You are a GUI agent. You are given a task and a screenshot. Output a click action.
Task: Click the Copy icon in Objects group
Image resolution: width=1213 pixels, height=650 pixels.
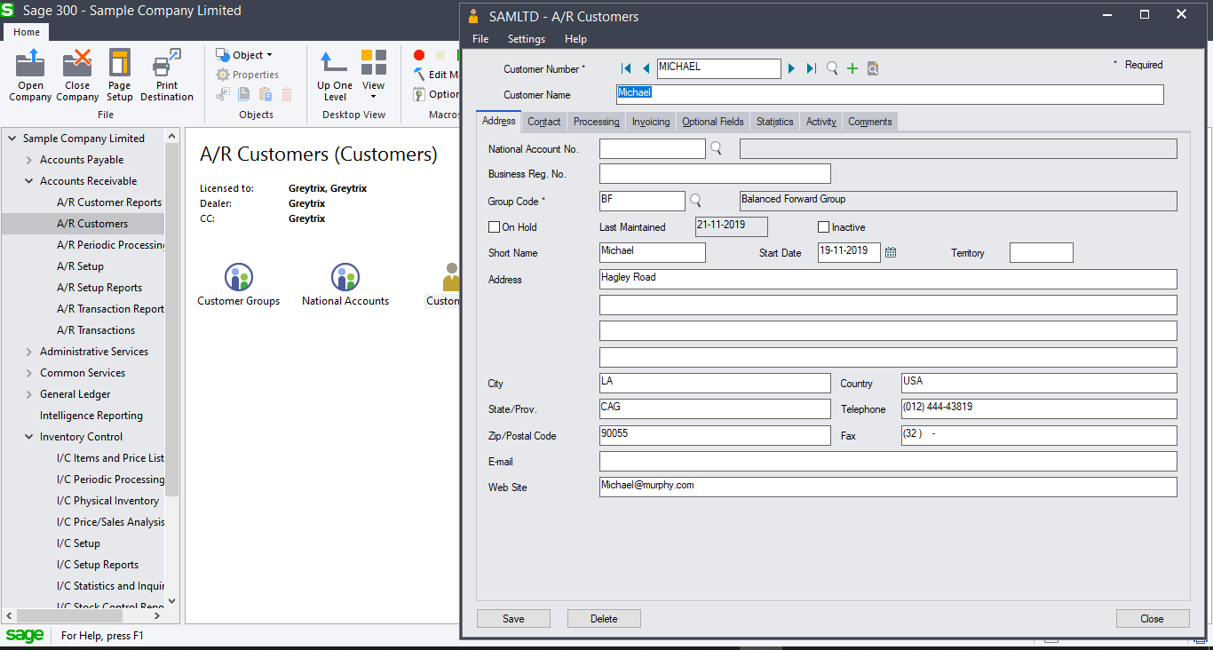coord(244,94)
